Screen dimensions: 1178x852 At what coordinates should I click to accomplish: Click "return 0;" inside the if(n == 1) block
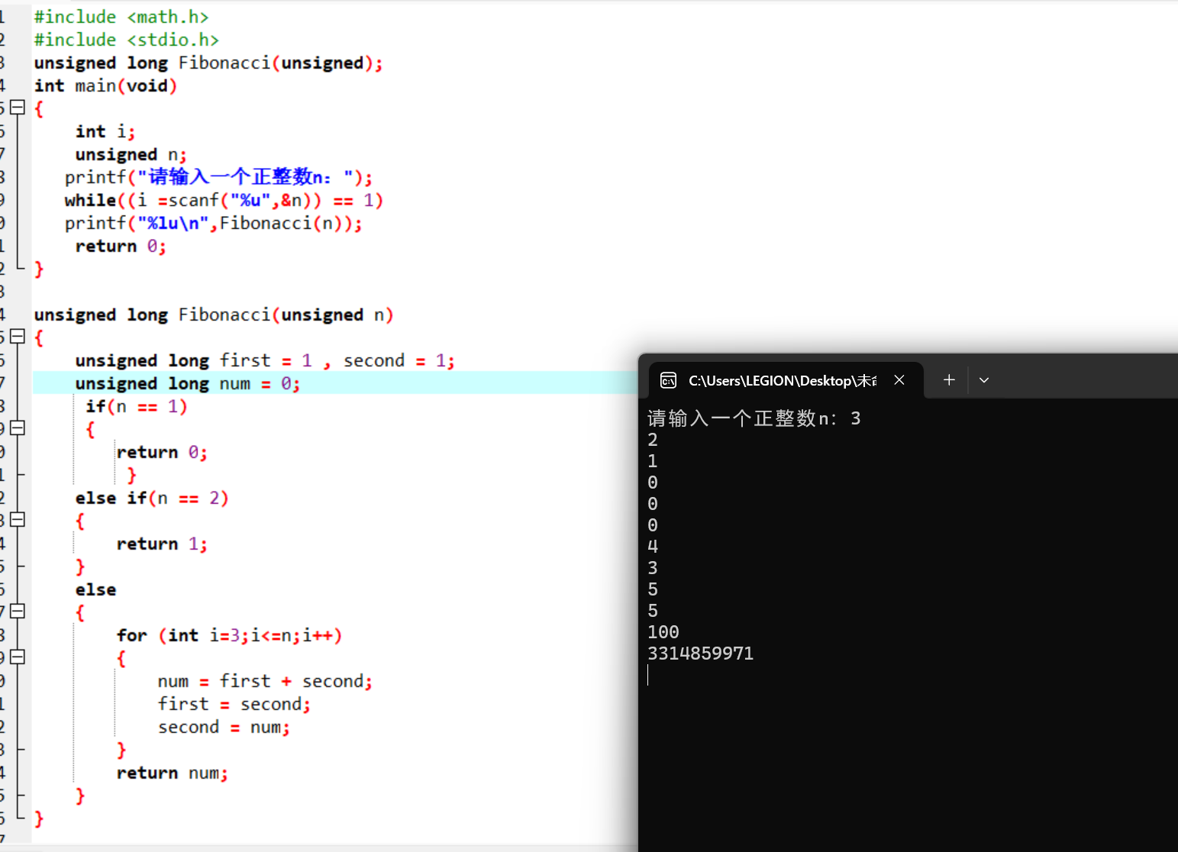(x=162, y=452)
